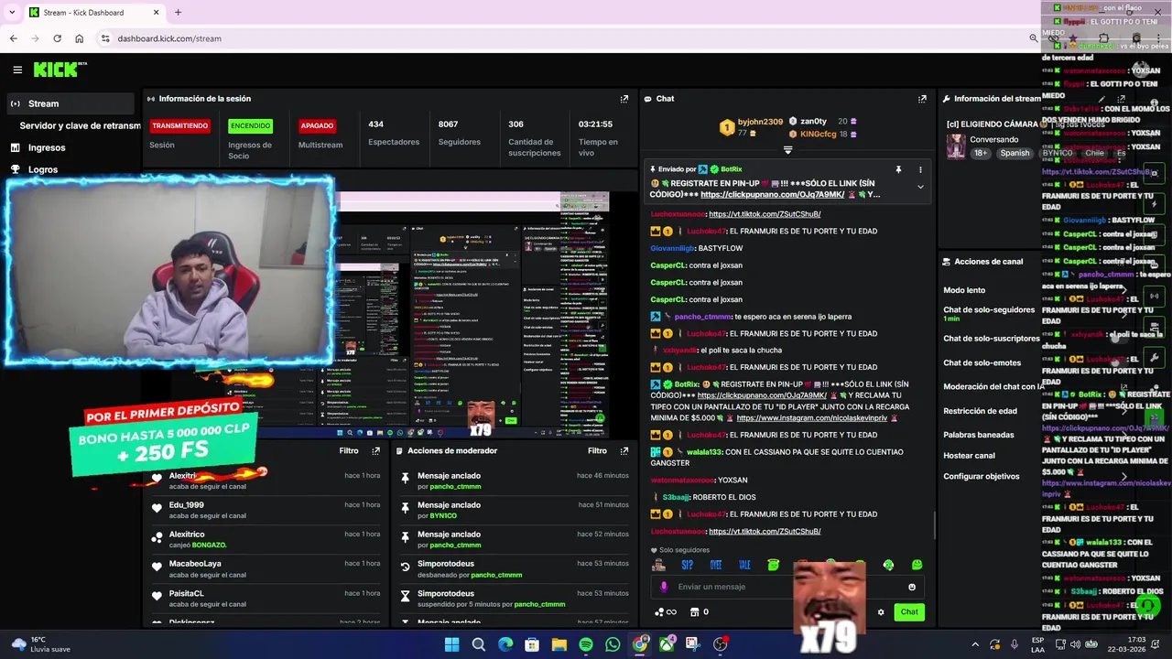Open Spotify from the taskbar
The width and height of the screenshot is (1172, 659).
point(586,644)
